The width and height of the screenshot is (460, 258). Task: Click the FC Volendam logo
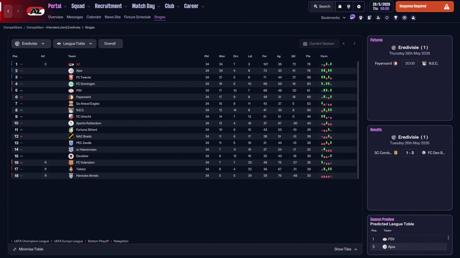pos(71,163)
